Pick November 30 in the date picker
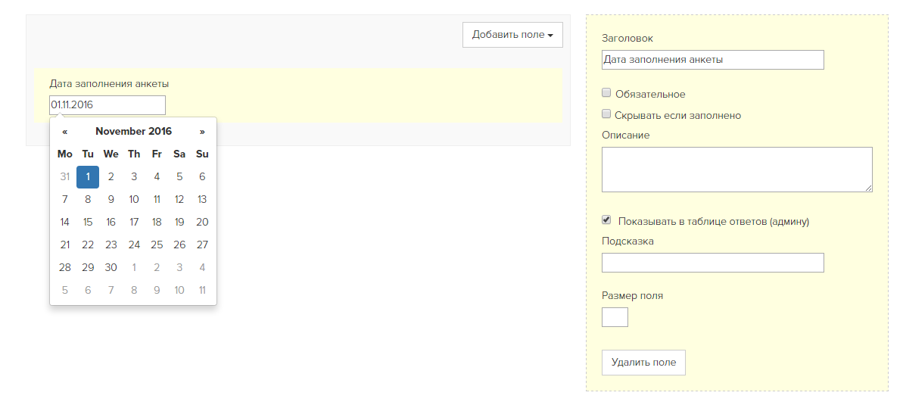Image resolution: width=903 pixels, height=405 pixels. (x=111, y=268)
